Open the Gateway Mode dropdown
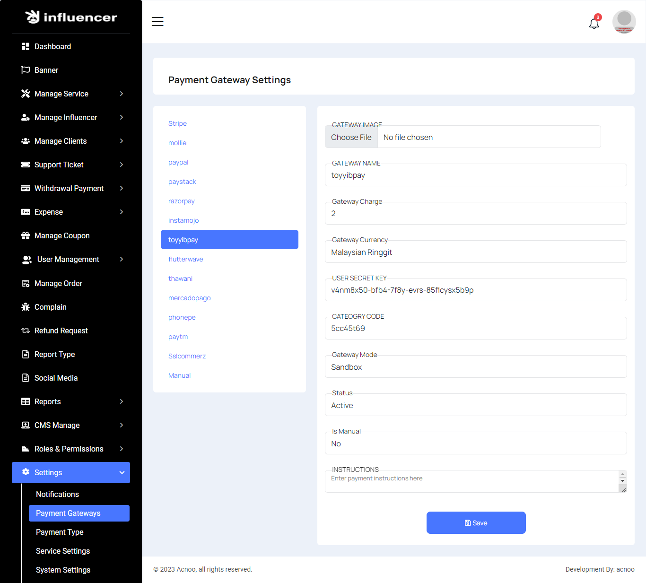Image resolution: width=646 pixels, height=583 pixels. (475, 367)
